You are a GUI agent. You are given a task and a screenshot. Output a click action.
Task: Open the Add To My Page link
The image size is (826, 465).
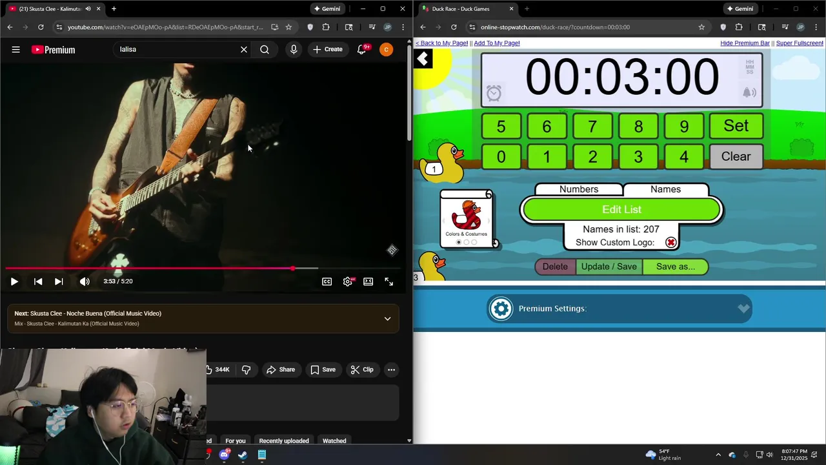(497, 43)
